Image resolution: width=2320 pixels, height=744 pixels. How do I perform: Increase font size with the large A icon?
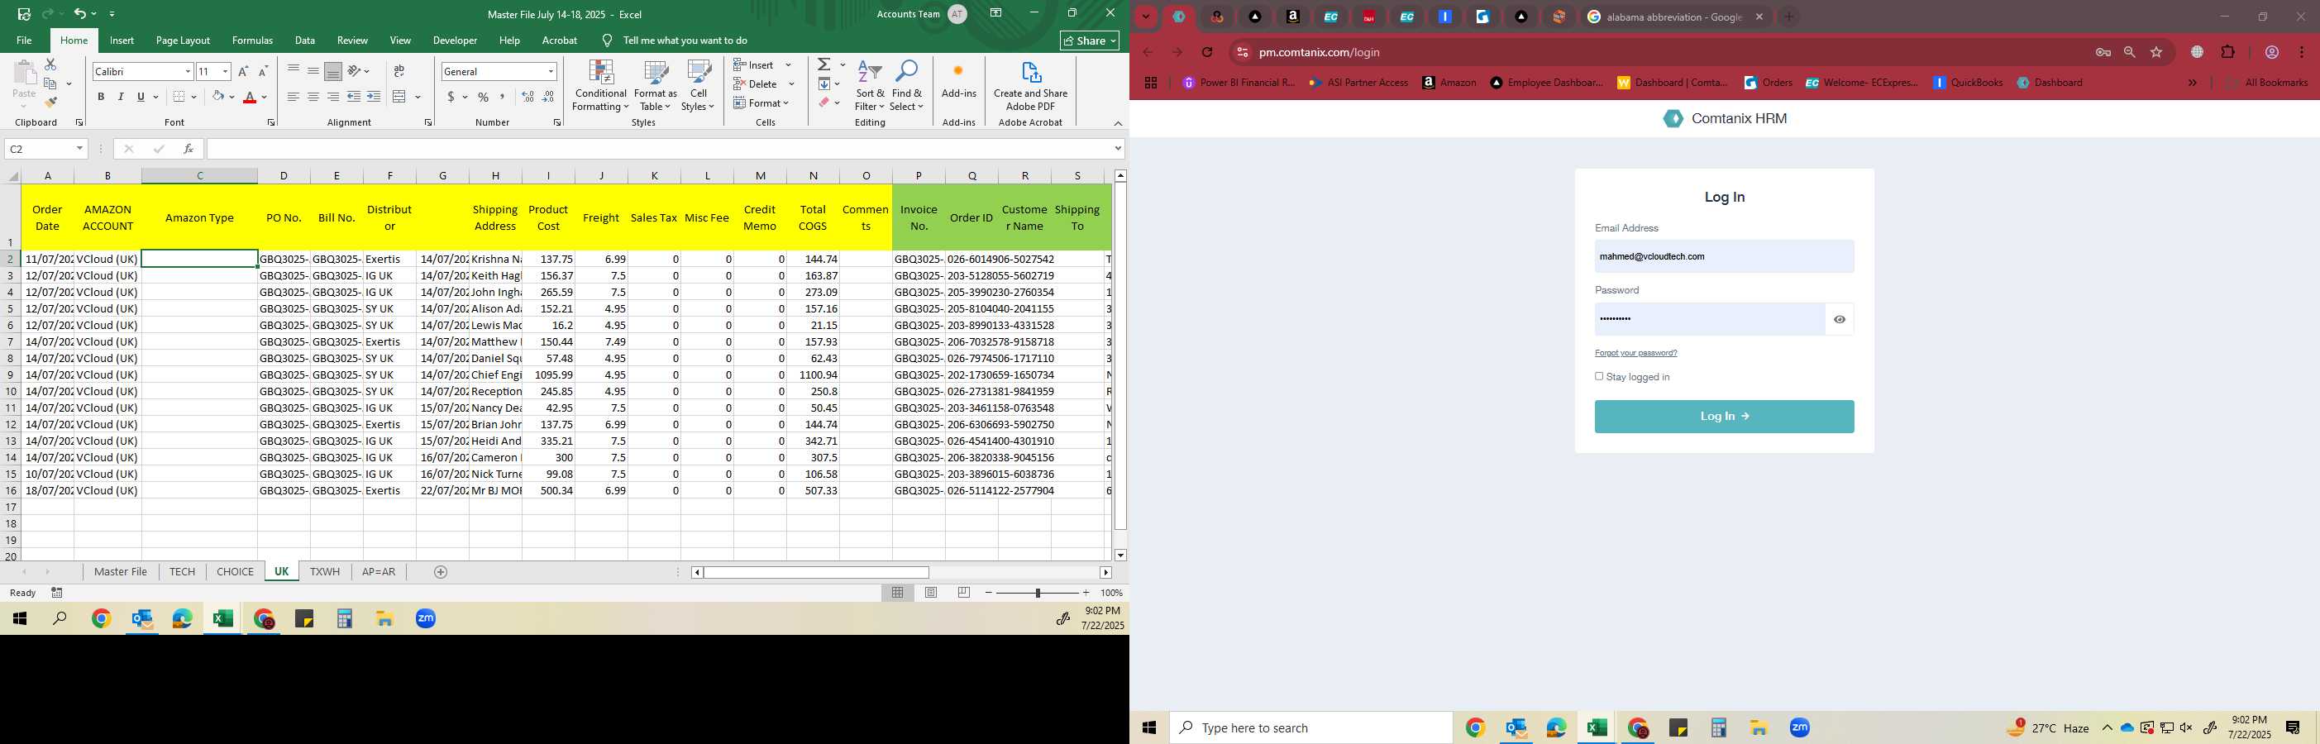243,71
